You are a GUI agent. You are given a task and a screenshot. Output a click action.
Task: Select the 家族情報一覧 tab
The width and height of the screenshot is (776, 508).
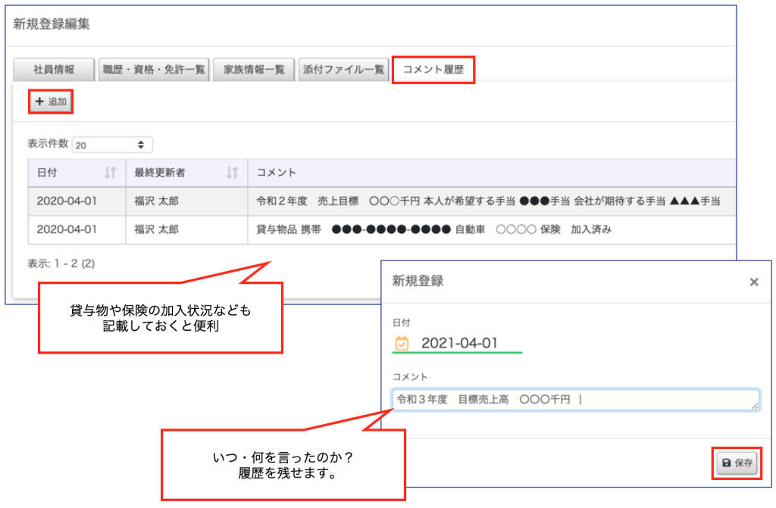point(254,69)
